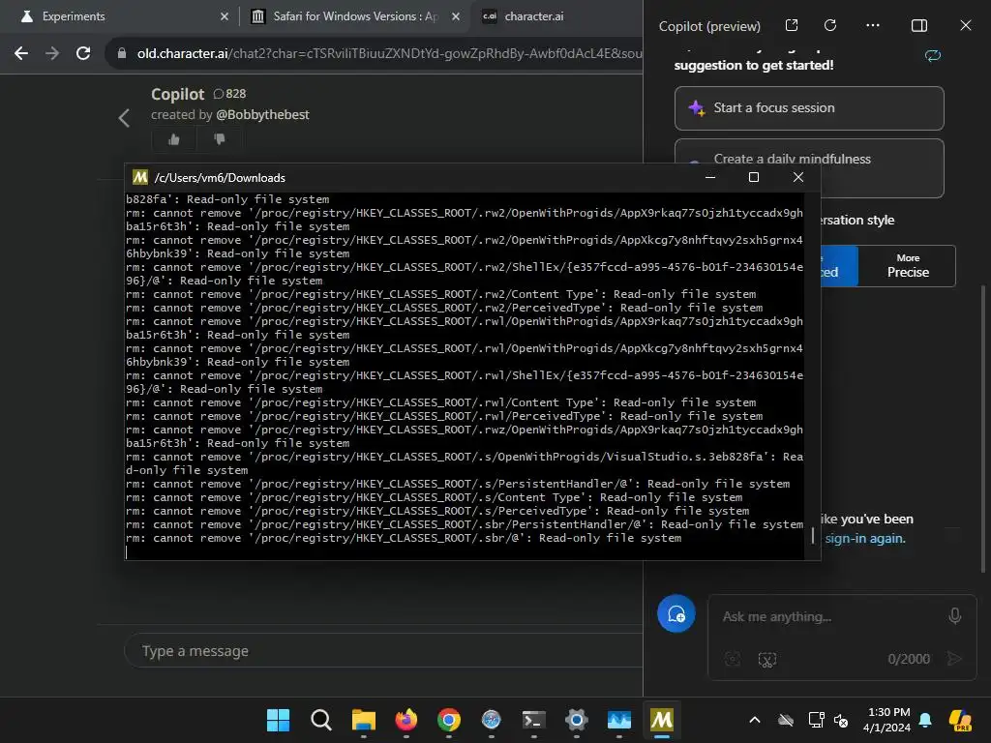Launch Firefox from taskbar
The image size is (991, 743).
405,720
